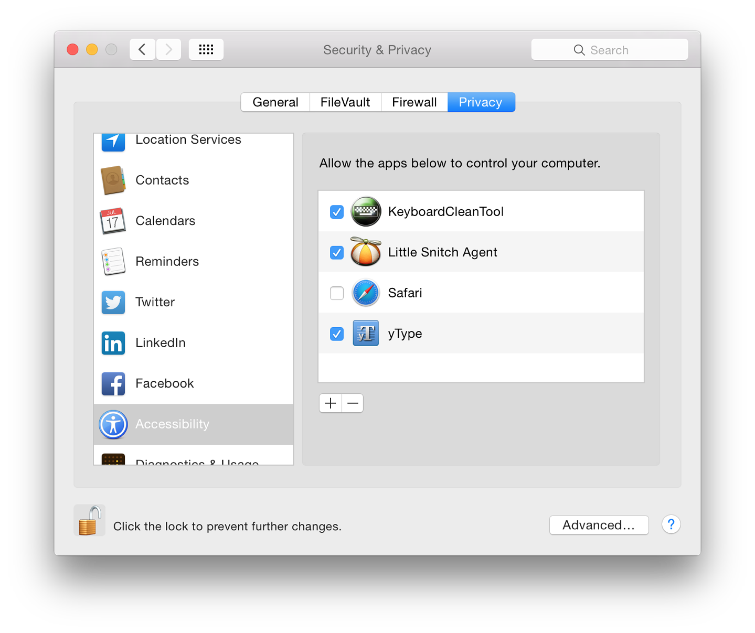Click yType name in app list

405,334
